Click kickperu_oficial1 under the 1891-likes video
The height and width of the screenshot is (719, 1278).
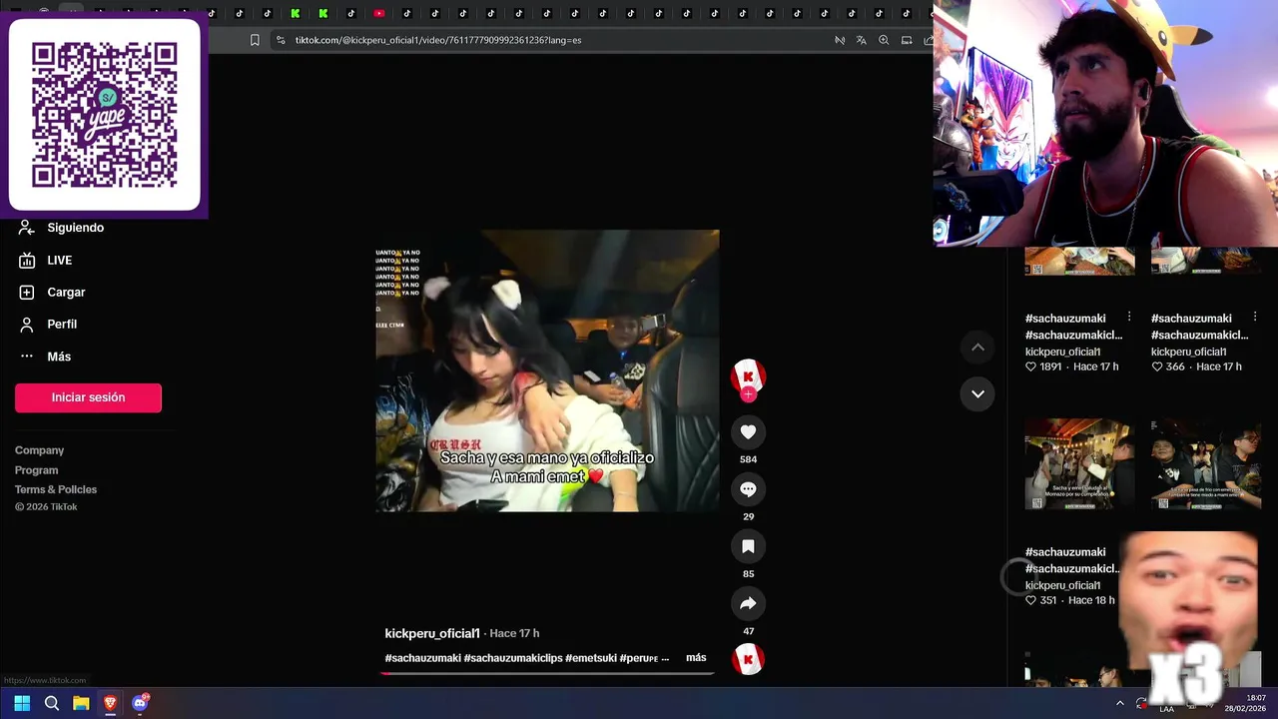point(1062,352)
